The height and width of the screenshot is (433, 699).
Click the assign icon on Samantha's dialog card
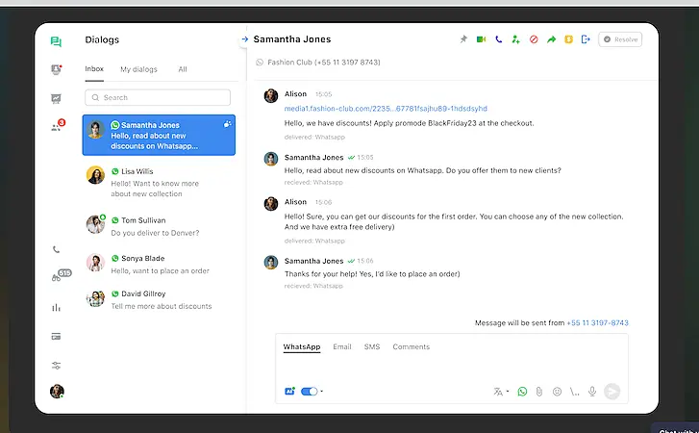(227, 124)
